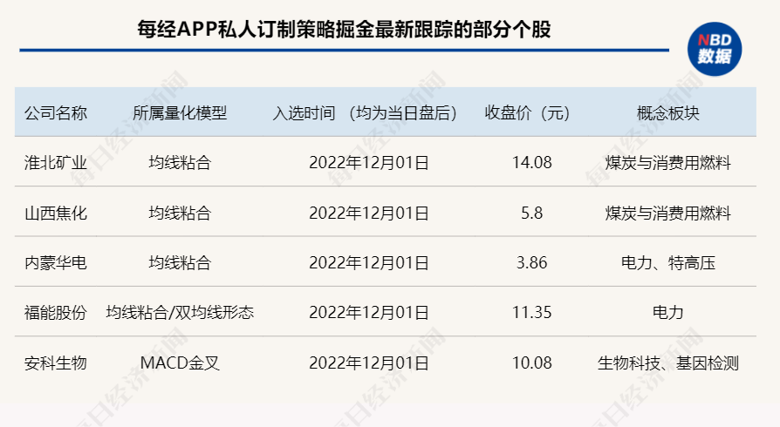
Task: Click 煤炭与消费用燃料 in 山西焦化 row
Action: (668, 213)
